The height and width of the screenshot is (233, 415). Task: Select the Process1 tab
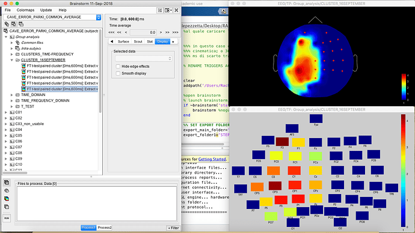[88, 228]
